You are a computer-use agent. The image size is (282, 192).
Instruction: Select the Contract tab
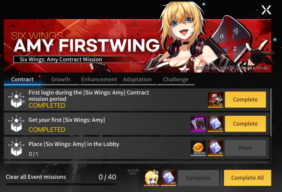point(22,79)
